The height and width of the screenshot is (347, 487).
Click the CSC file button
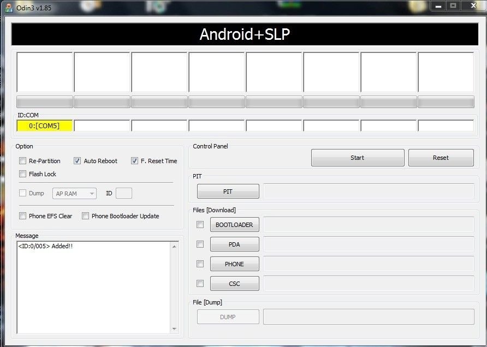coord(235,284)
